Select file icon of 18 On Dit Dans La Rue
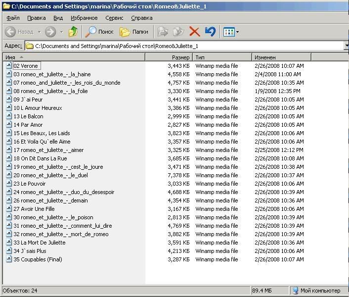This screenshot has height=297, width=349. [9, 158]
